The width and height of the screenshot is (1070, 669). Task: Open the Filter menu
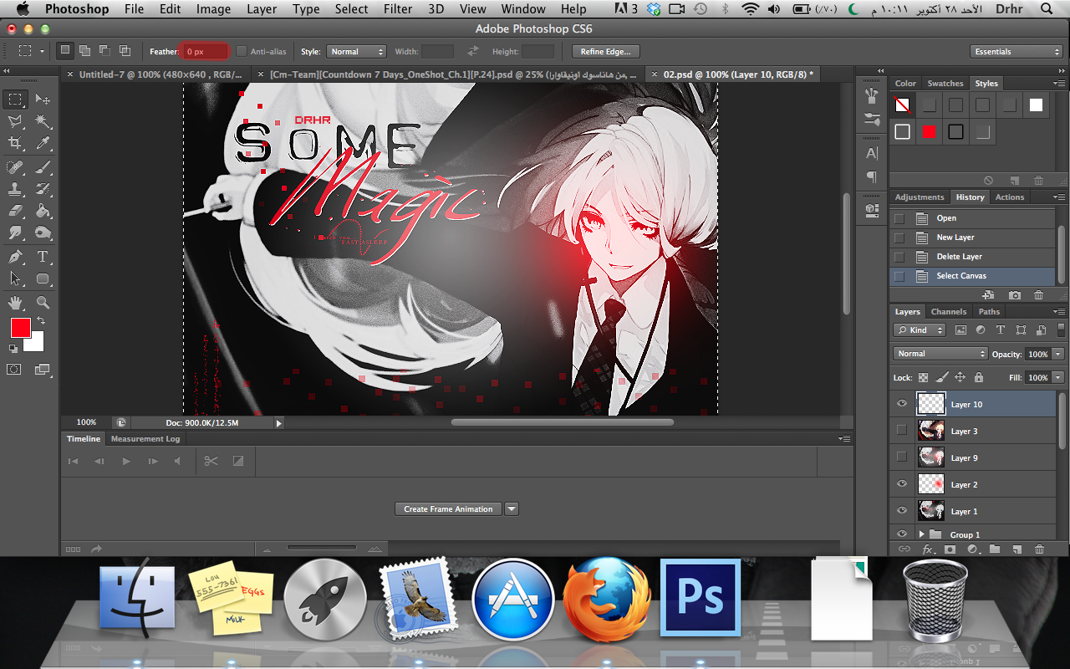click(x=397, y=9)
